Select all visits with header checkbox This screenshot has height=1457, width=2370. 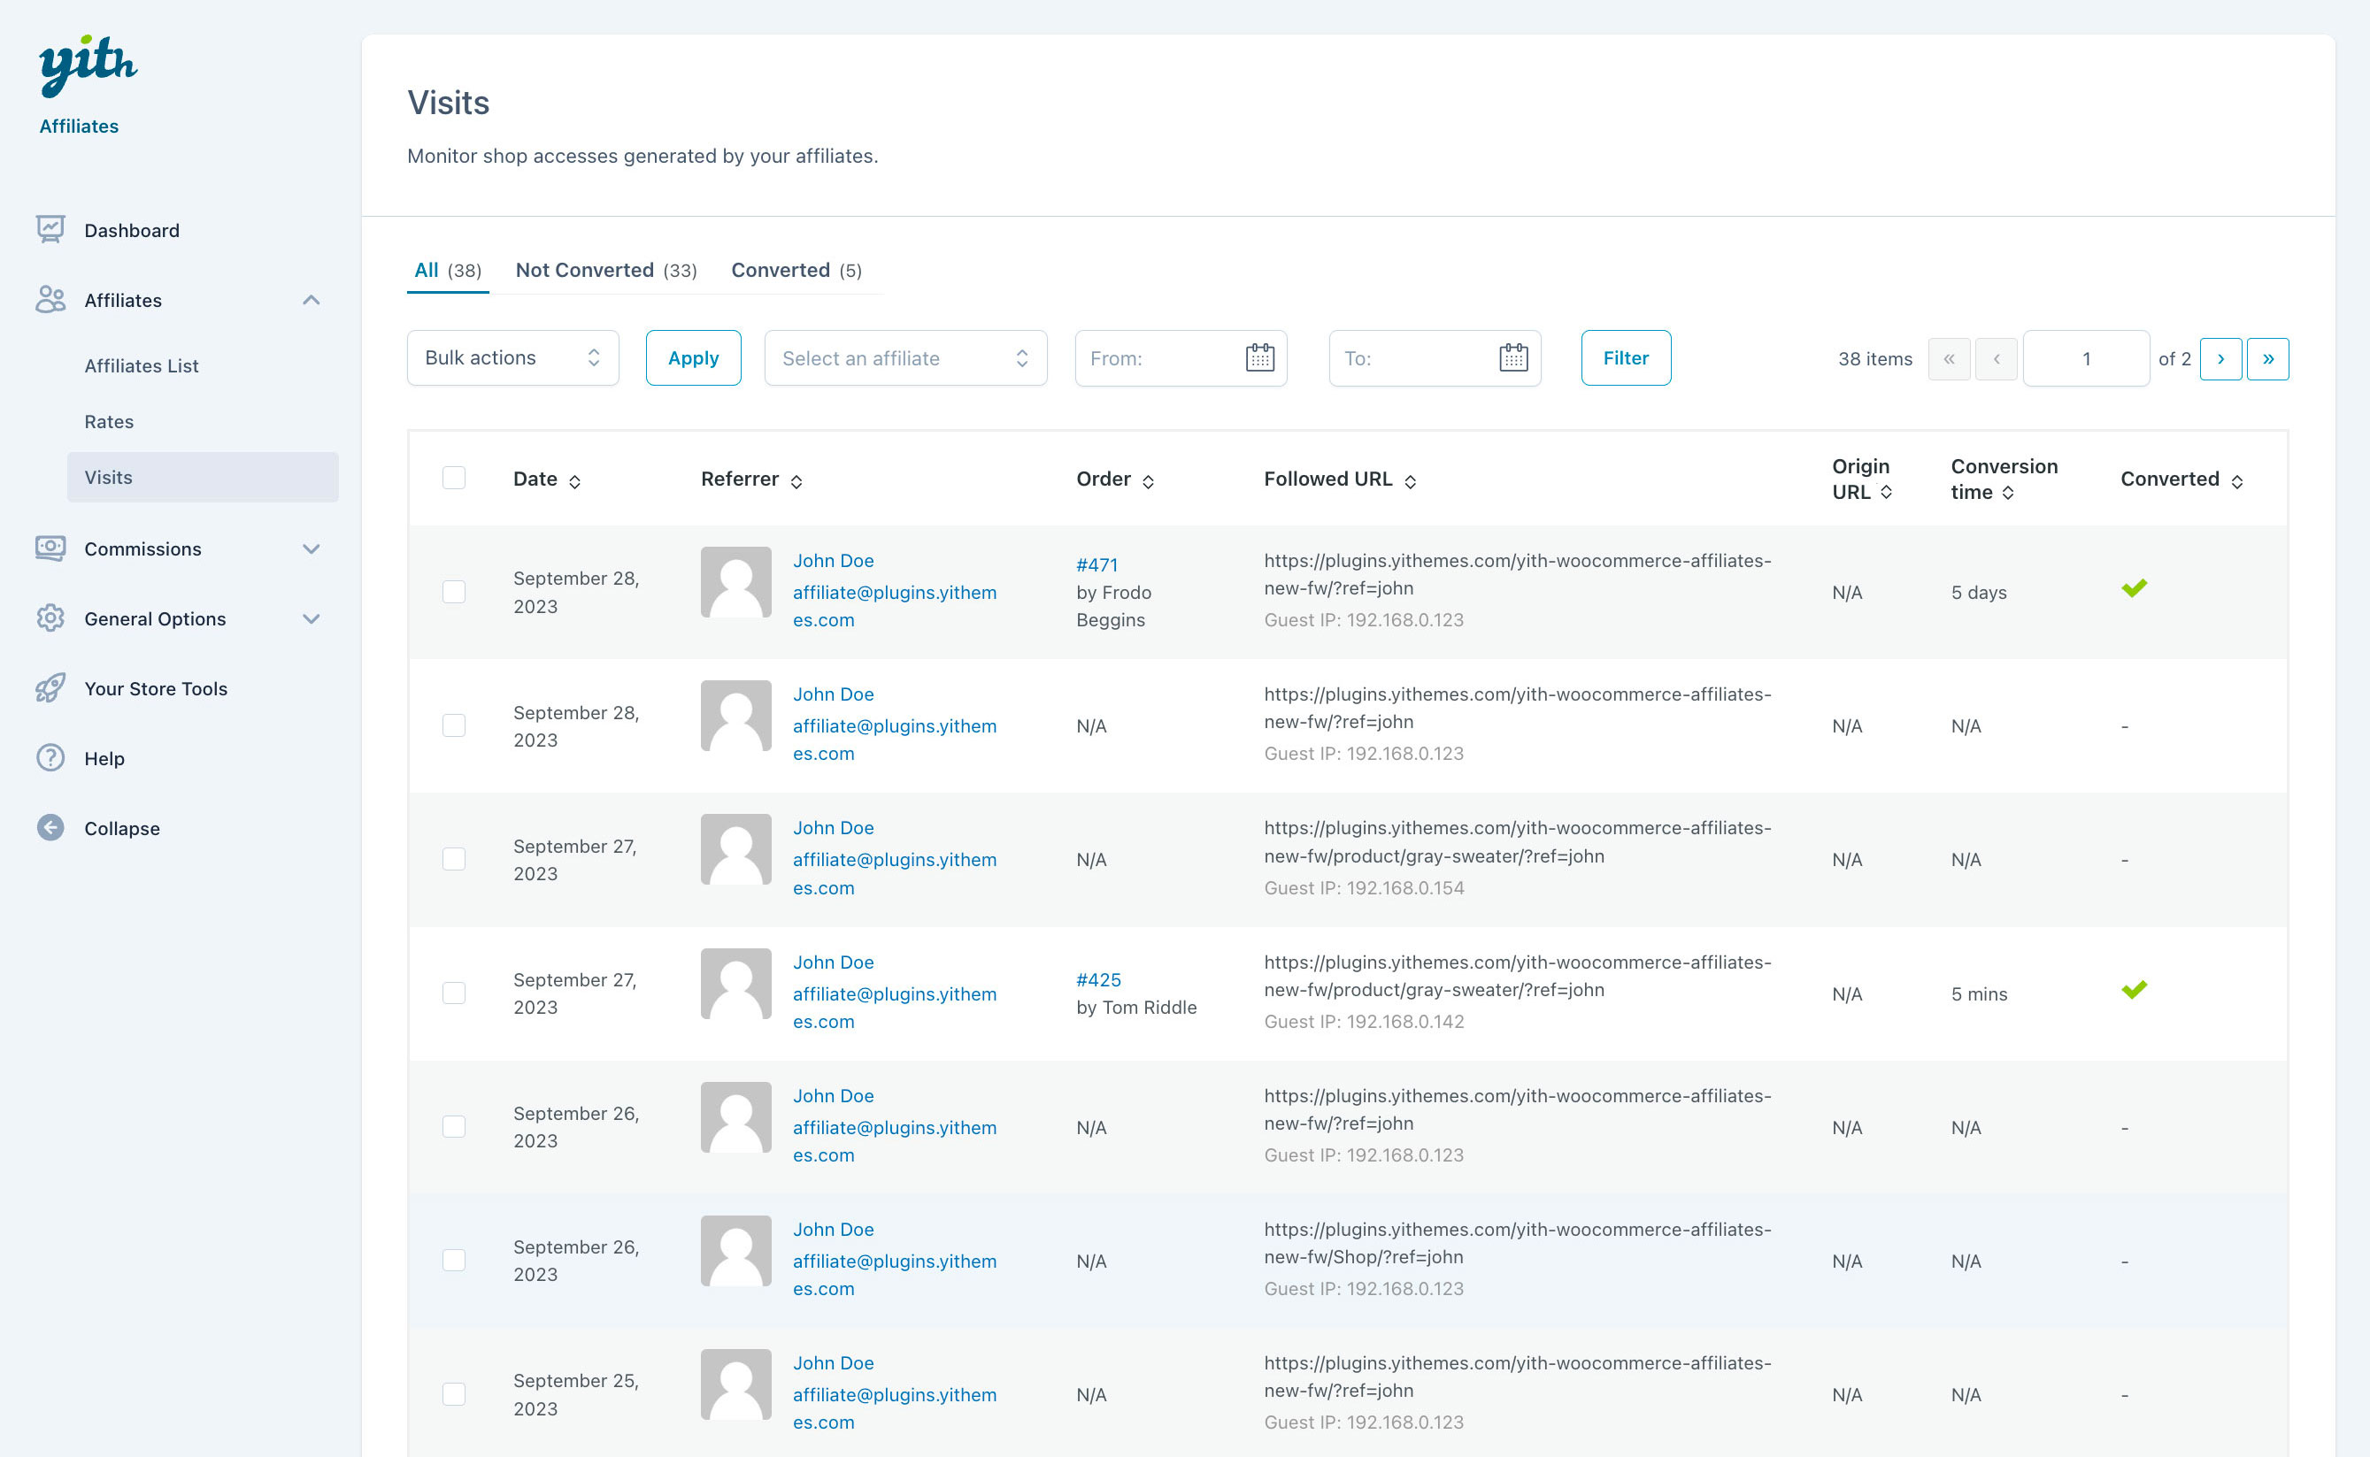(x=454, y=478)
